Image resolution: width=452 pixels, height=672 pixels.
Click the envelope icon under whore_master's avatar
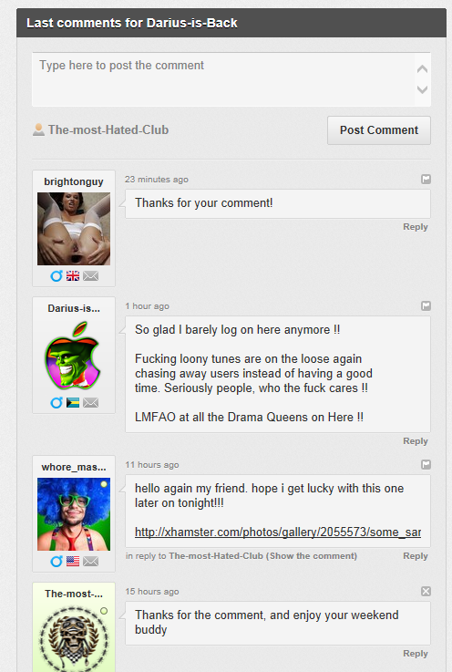91,561
